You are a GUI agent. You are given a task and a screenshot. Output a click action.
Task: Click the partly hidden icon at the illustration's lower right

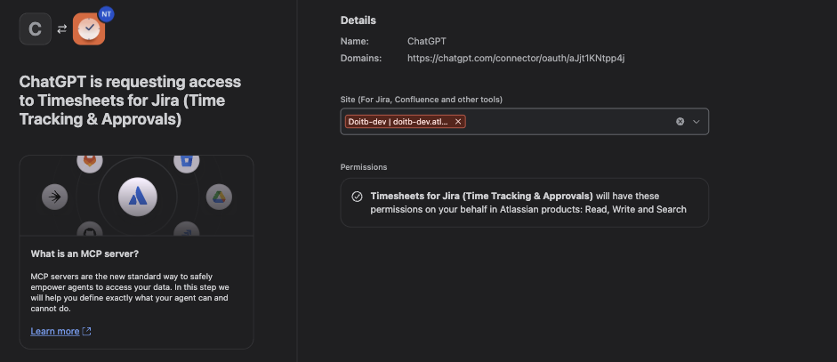pyautogui.click(x=186, y=229)
